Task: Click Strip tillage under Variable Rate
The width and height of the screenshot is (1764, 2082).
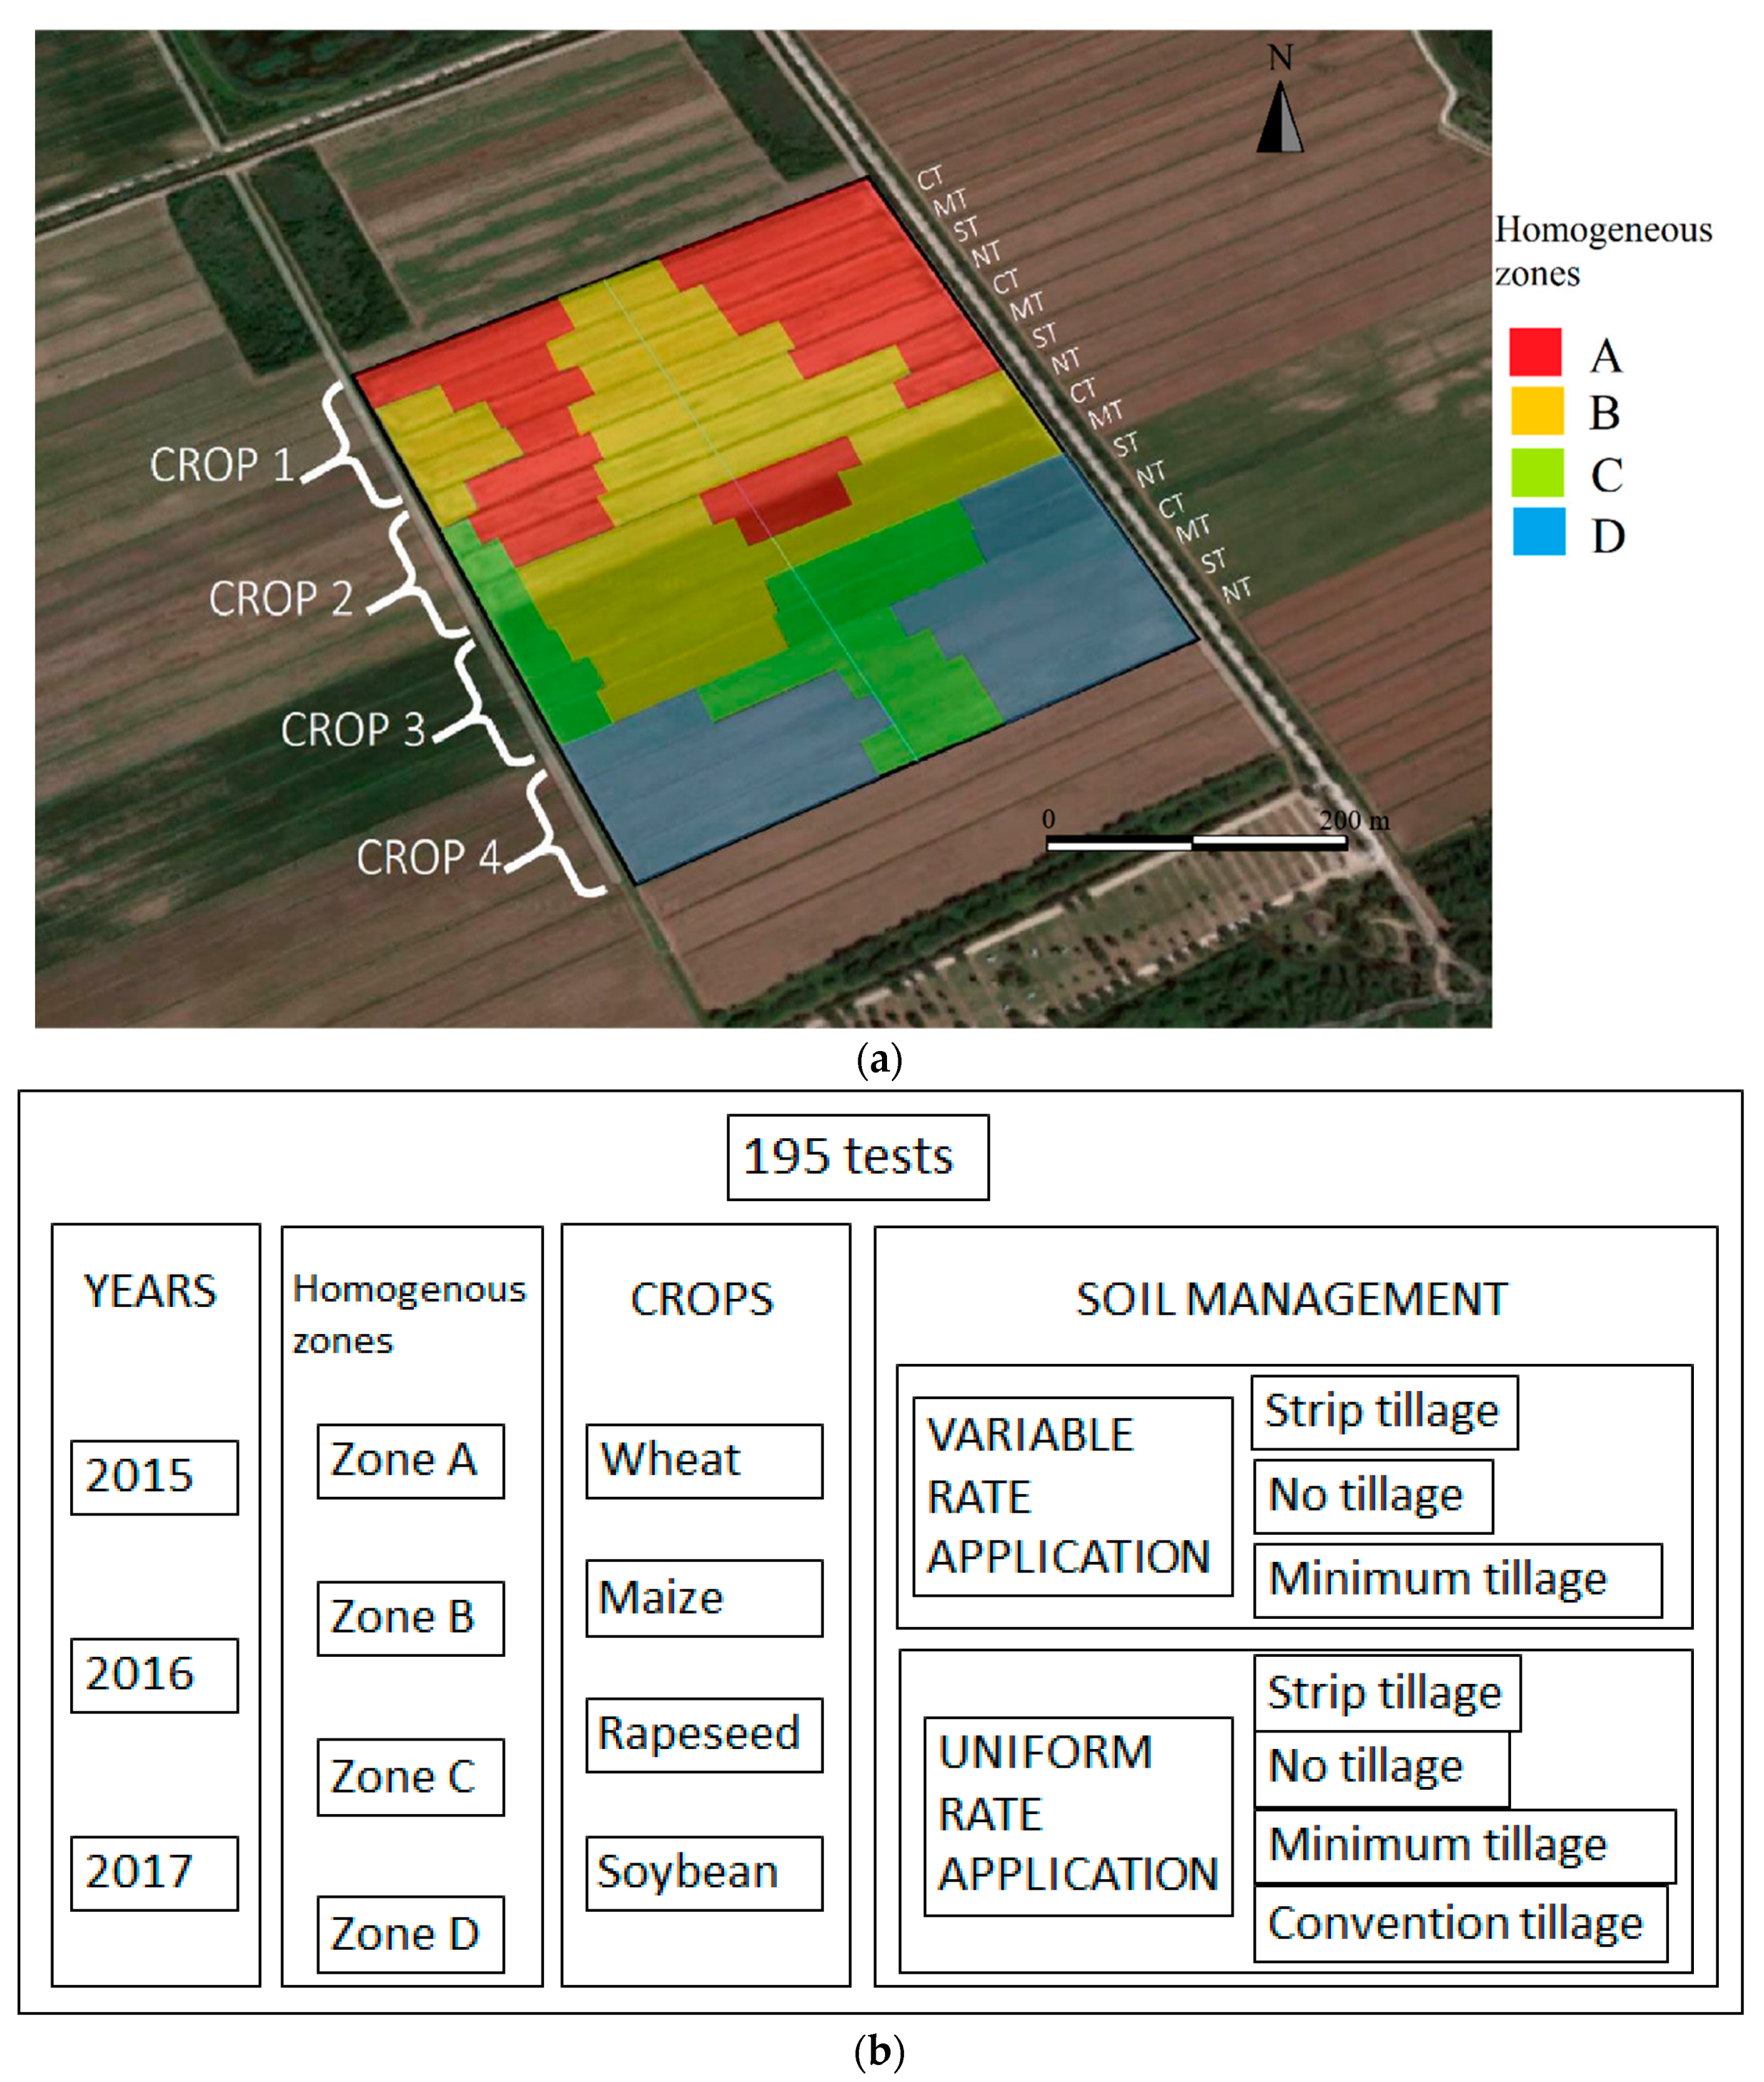Action: coord(1384,1412)
